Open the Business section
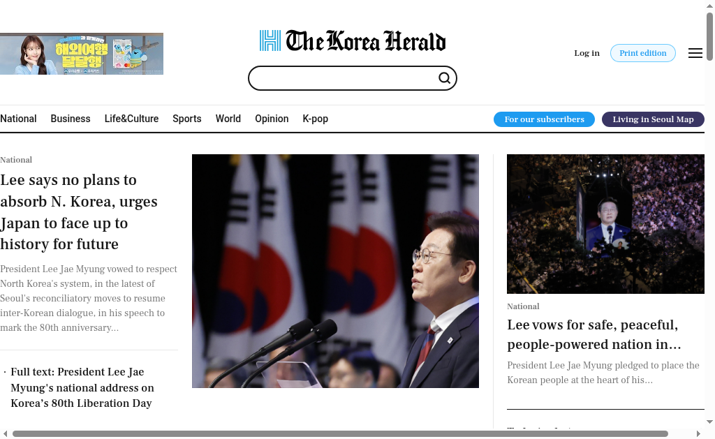 tap(71, 119)
